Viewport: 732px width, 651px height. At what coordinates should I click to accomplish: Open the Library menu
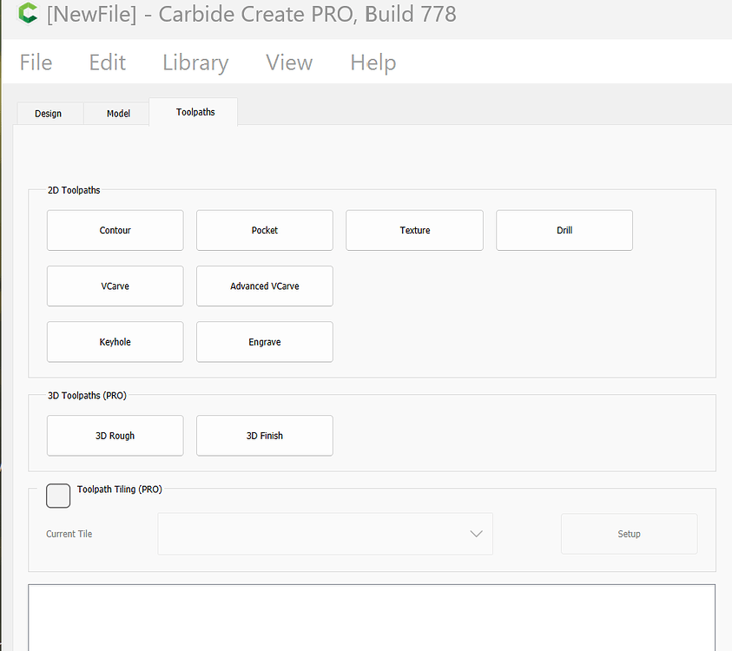click(195, 63)
